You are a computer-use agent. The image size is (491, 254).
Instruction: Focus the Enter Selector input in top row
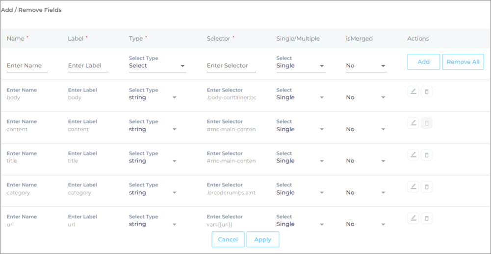click(231, 66)
